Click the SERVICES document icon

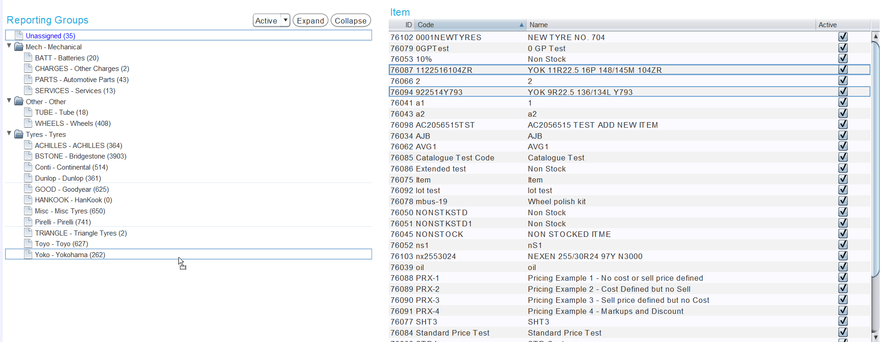coord(28,90)
